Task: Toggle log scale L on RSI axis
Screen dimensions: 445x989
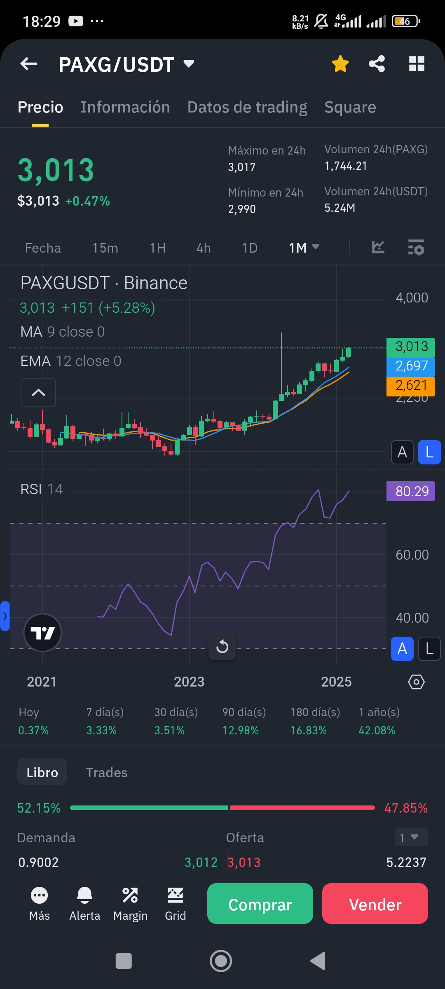Action: coord(429,649)
